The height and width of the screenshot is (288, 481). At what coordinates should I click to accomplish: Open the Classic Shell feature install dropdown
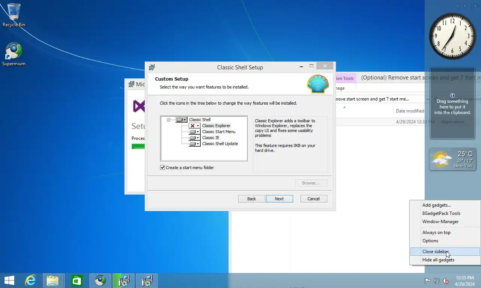pos(181,120)
